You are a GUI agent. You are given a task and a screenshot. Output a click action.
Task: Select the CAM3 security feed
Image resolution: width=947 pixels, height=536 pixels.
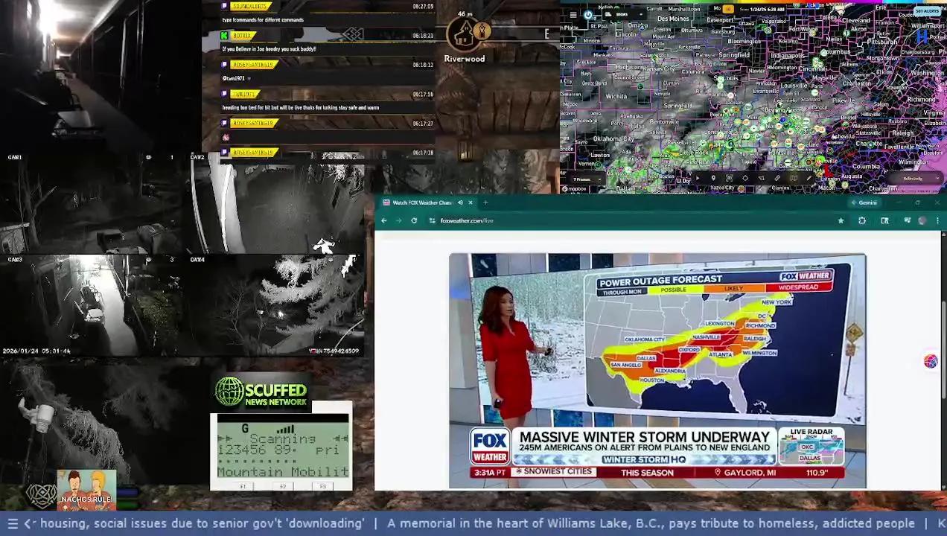[x=91, y=305]
